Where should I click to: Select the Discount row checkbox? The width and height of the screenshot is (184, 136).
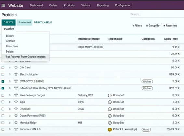(3, 109)
